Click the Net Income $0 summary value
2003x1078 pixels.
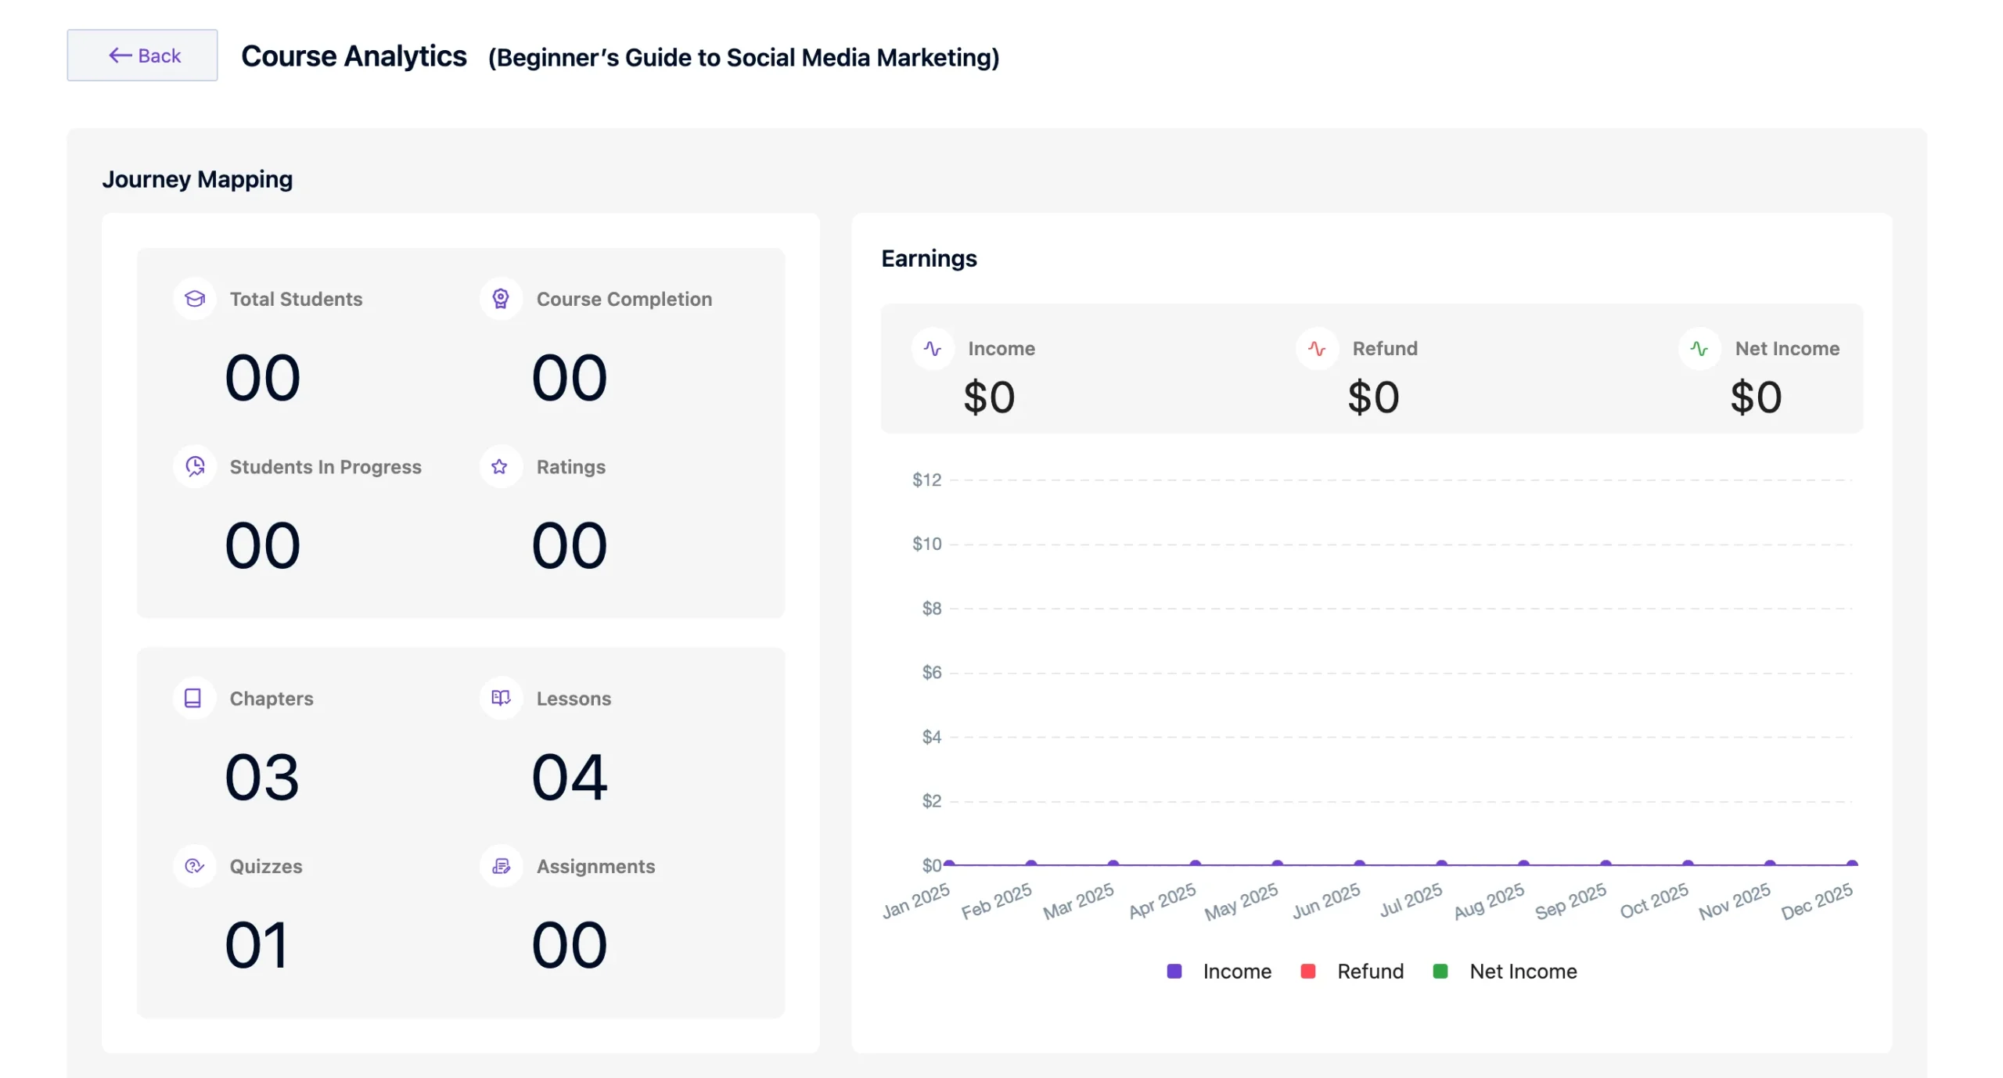point(1756,397)
